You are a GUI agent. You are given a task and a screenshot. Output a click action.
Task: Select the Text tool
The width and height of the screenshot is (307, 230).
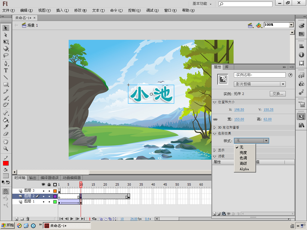pyautogui.click(x=6, y=70)
